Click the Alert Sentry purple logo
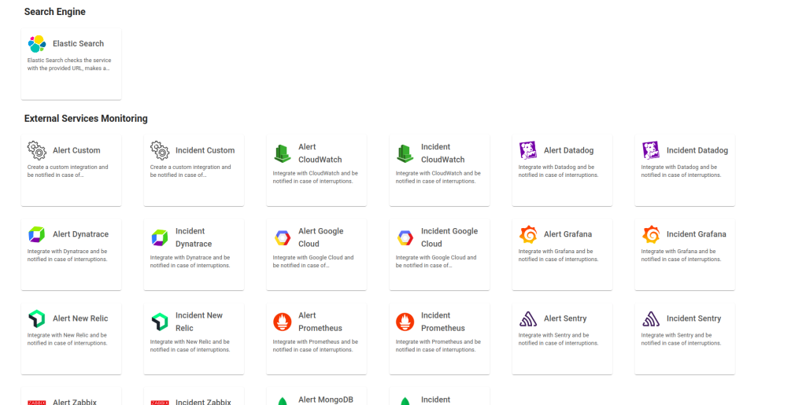Viewport: 806px width, 405px height. tap(528, 318)
